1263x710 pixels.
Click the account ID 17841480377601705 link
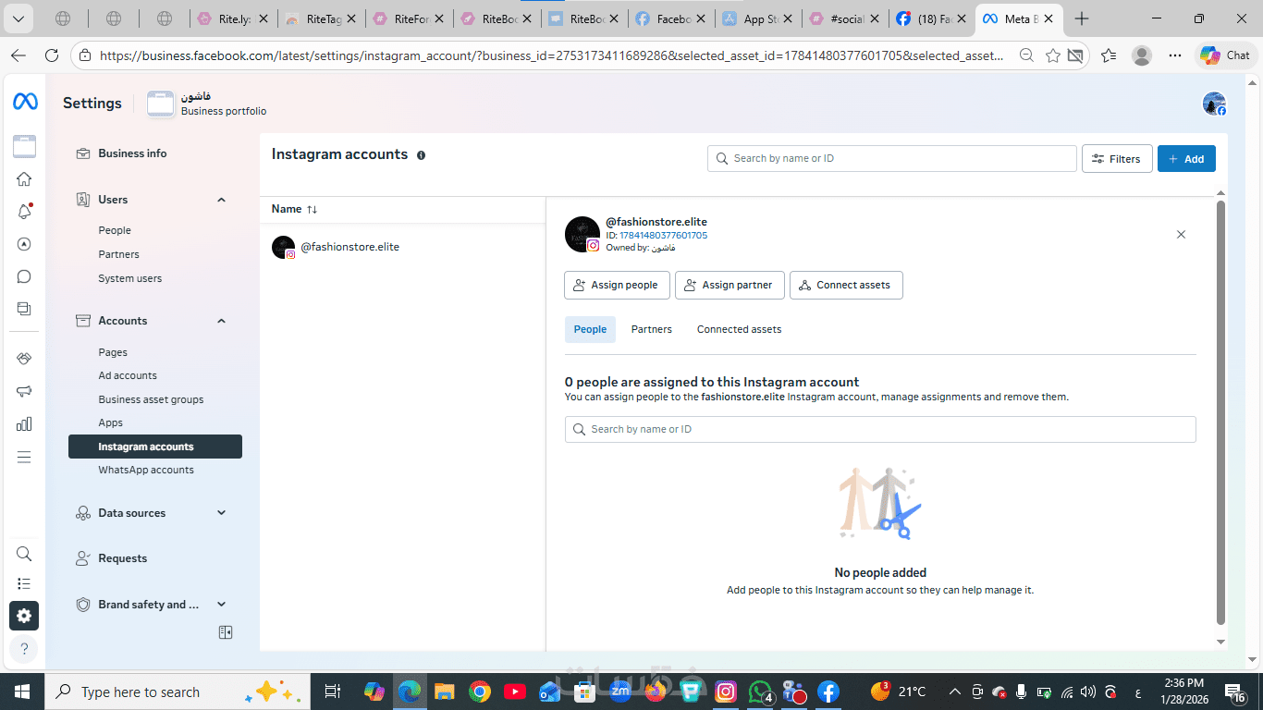click(x=663, y=236)
